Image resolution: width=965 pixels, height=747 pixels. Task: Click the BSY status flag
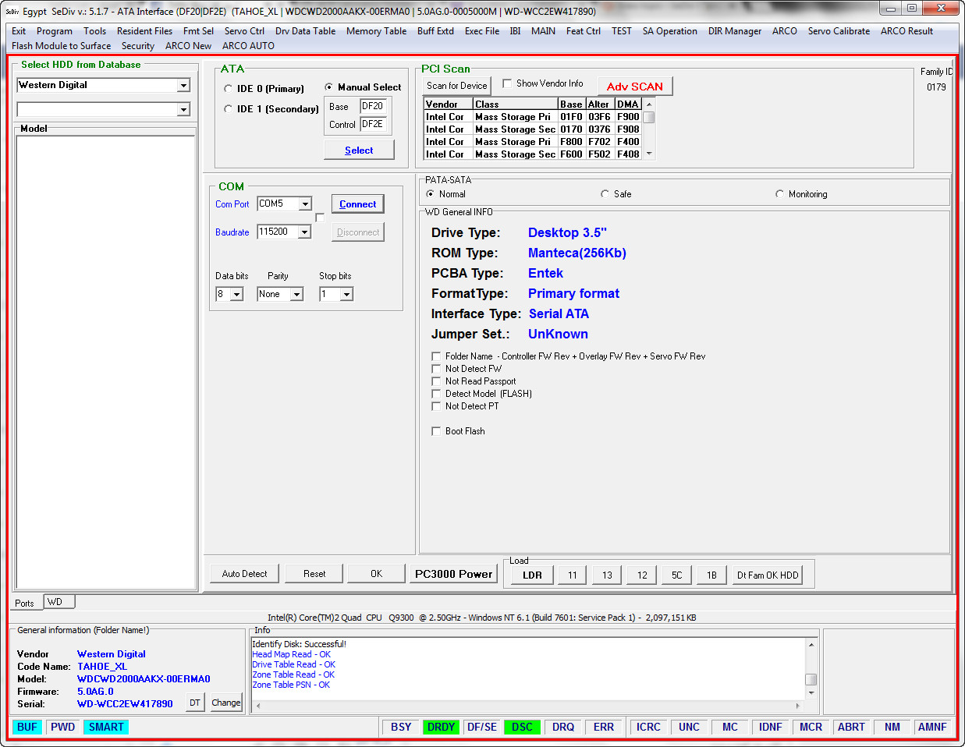coord(401,727)
